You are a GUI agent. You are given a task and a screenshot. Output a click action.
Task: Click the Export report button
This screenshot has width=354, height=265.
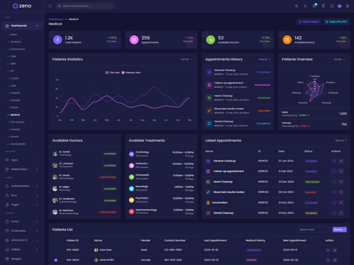coord(309,22)
